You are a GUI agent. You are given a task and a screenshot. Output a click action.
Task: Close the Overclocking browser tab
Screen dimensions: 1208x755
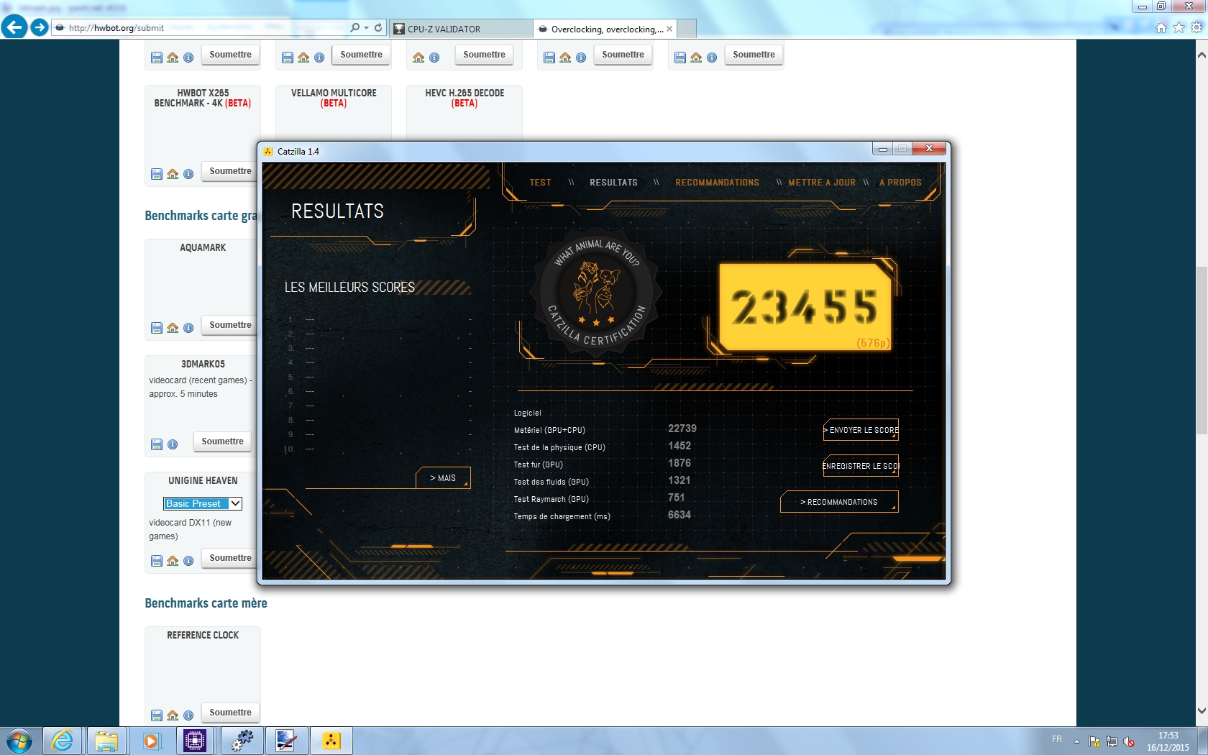[669, 29]
